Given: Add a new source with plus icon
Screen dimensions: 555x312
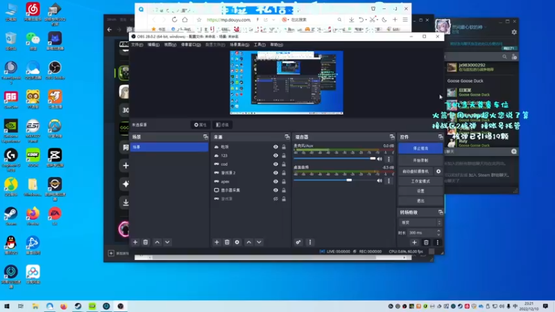Looking at the screenshot, I should [216, 242].
